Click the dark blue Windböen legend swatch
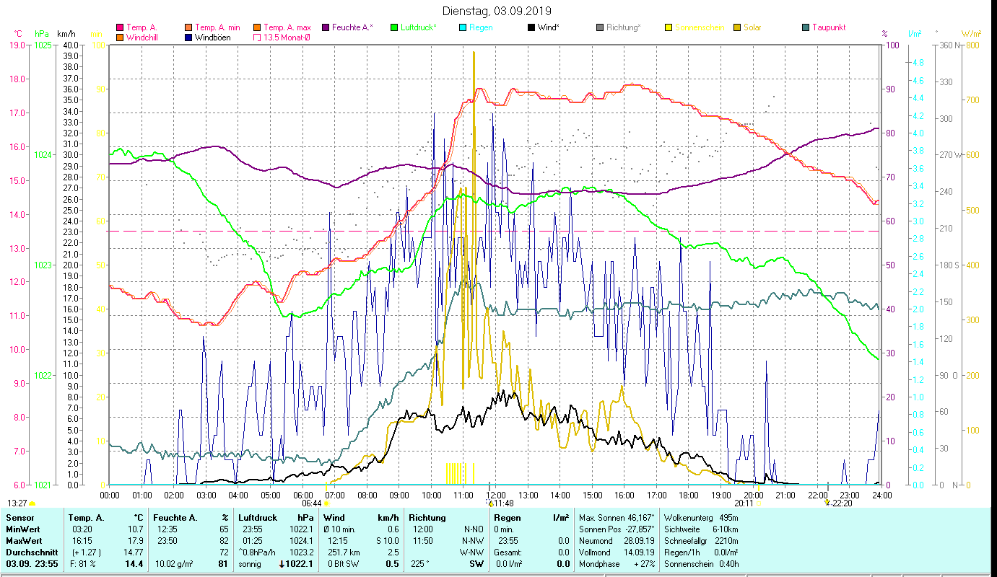This screenshot has width=997, height=577. 188,38
